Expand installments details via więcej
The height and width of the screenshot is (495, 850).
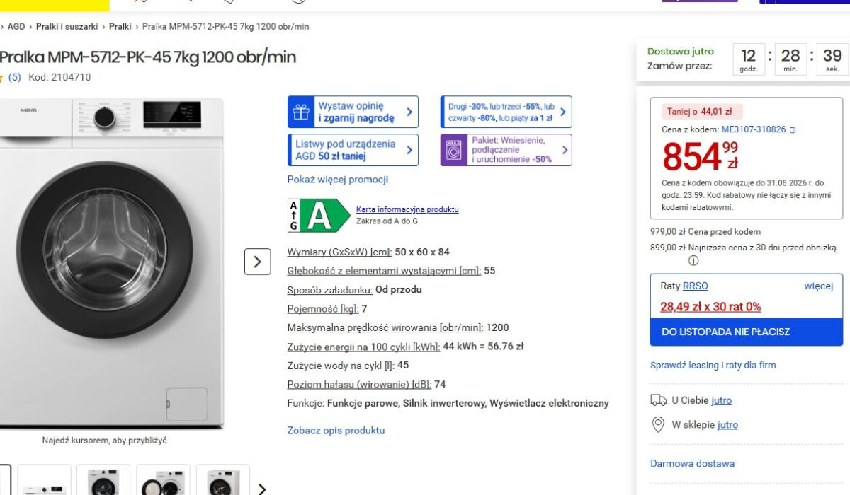(819, 286)
